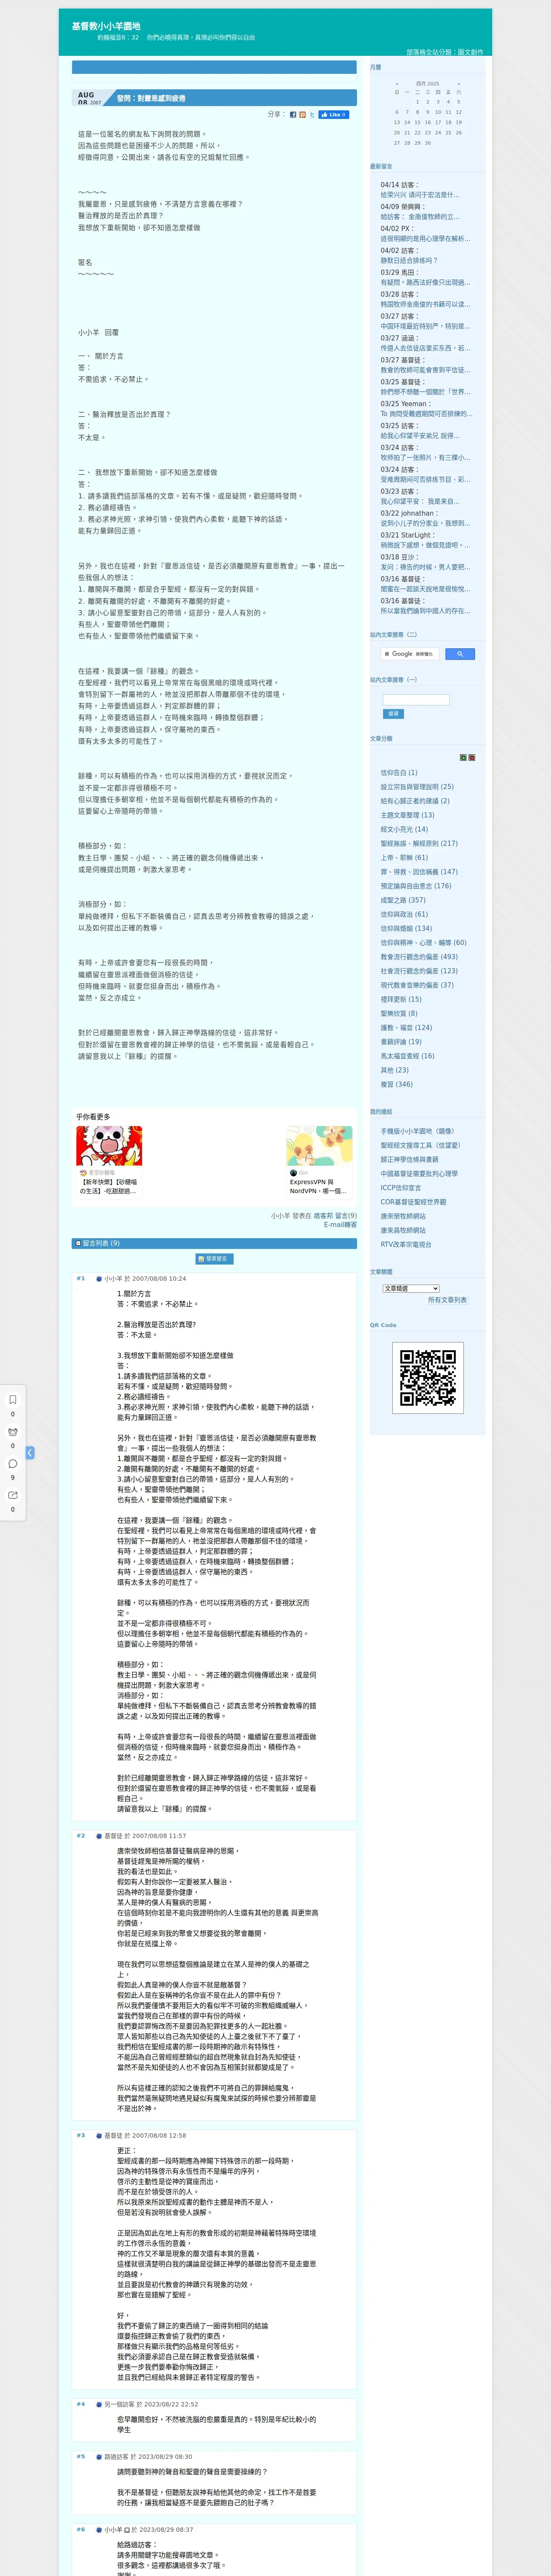
Task: Open the 部落格全站分類：圖文創作 link
Action: coord(445,52)
